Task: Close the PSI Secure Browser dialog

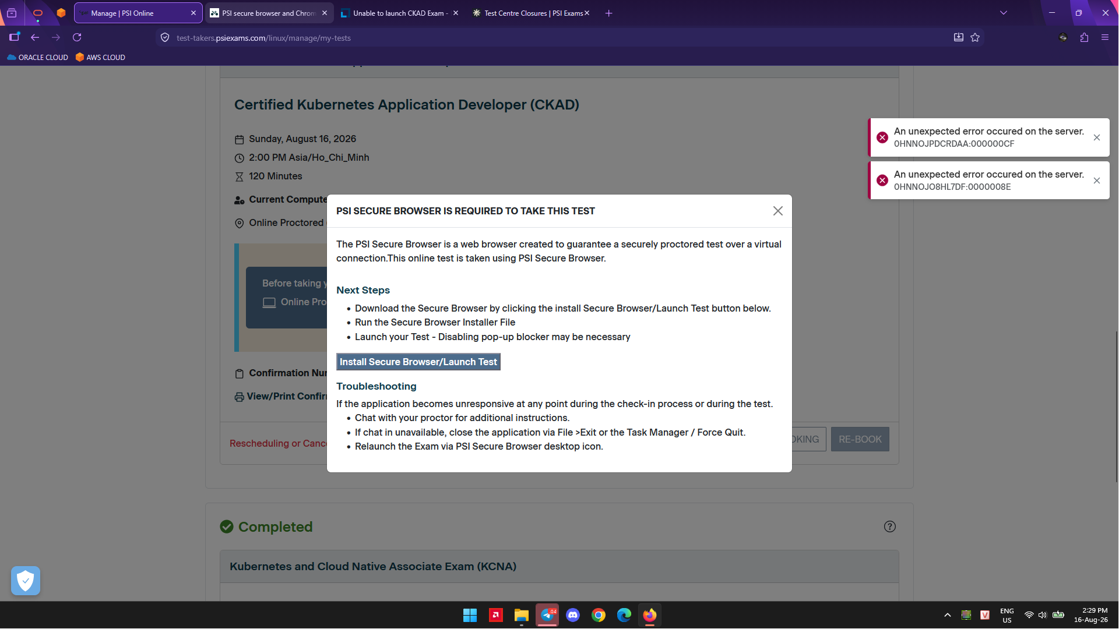Action: 777,211
